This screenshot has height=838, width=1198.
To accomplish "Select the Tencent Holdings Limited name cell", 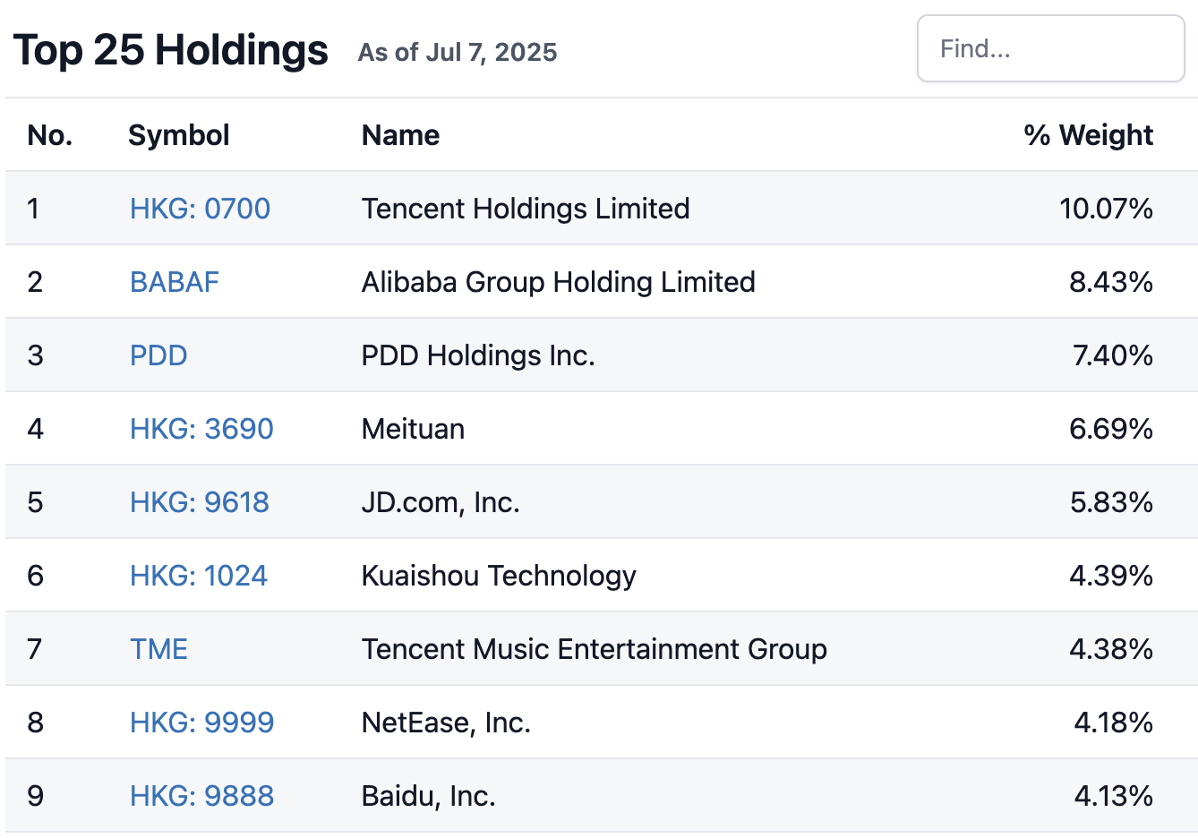I will pyautogui.click(x=526, y=209).
